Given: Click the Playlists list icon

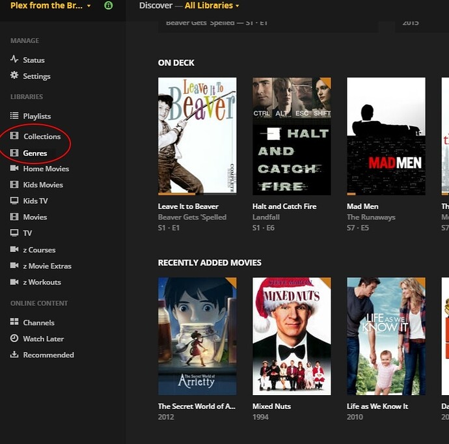Looking at the screenshot, I should [x=14, y=116].
